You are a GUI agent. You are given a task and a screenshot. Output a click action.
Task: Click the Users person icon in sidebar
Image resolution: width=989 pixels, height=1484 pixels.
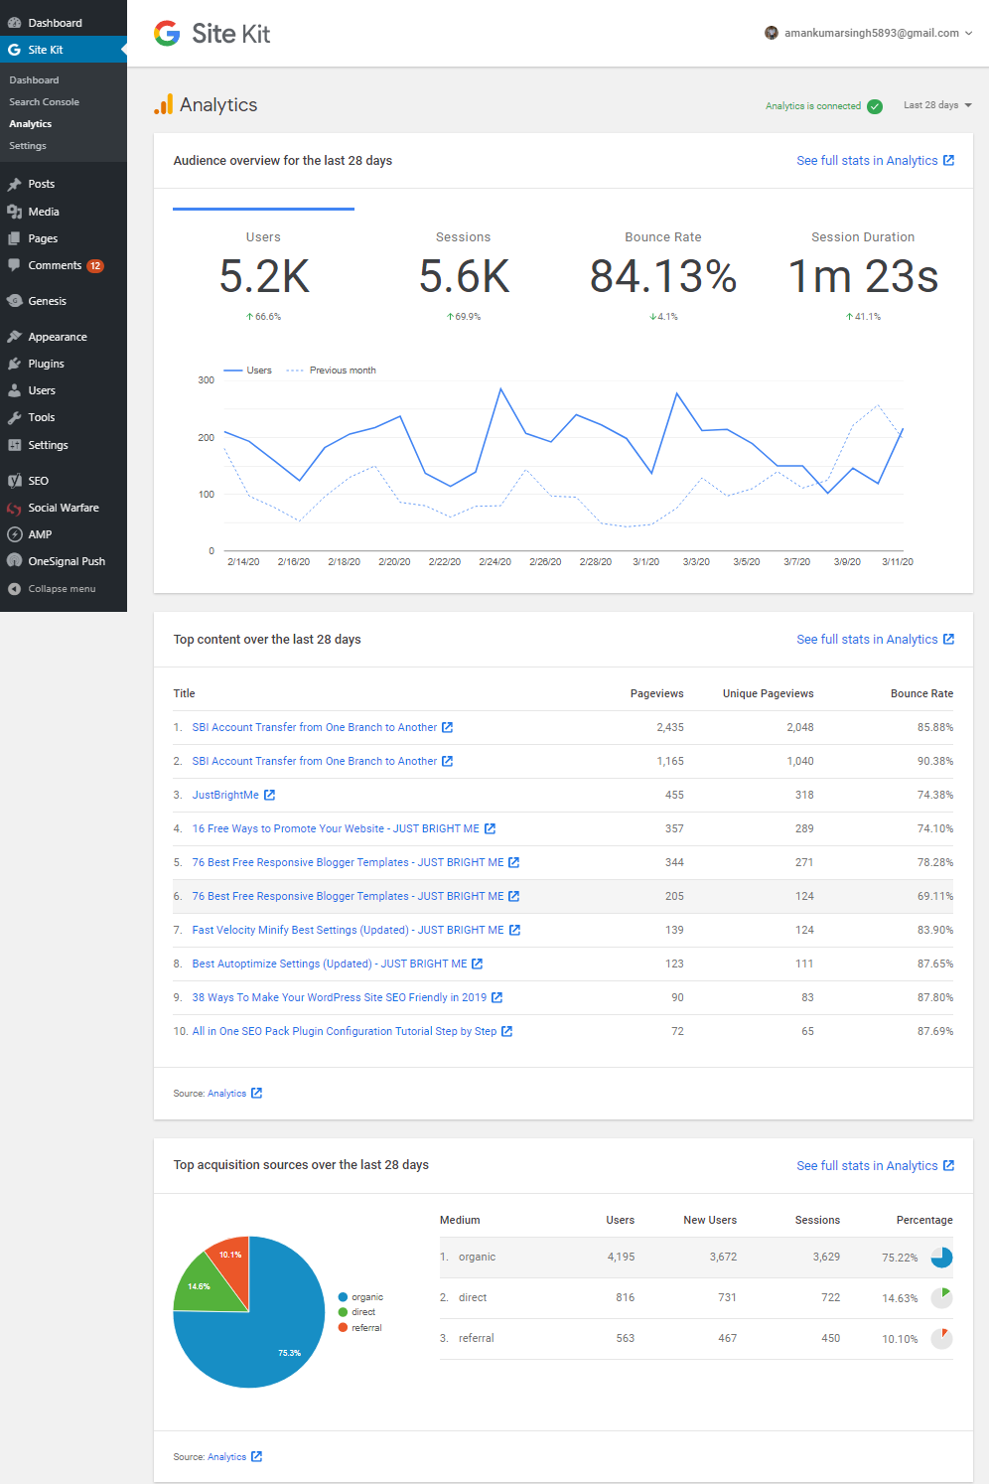(x=14, y=390)
